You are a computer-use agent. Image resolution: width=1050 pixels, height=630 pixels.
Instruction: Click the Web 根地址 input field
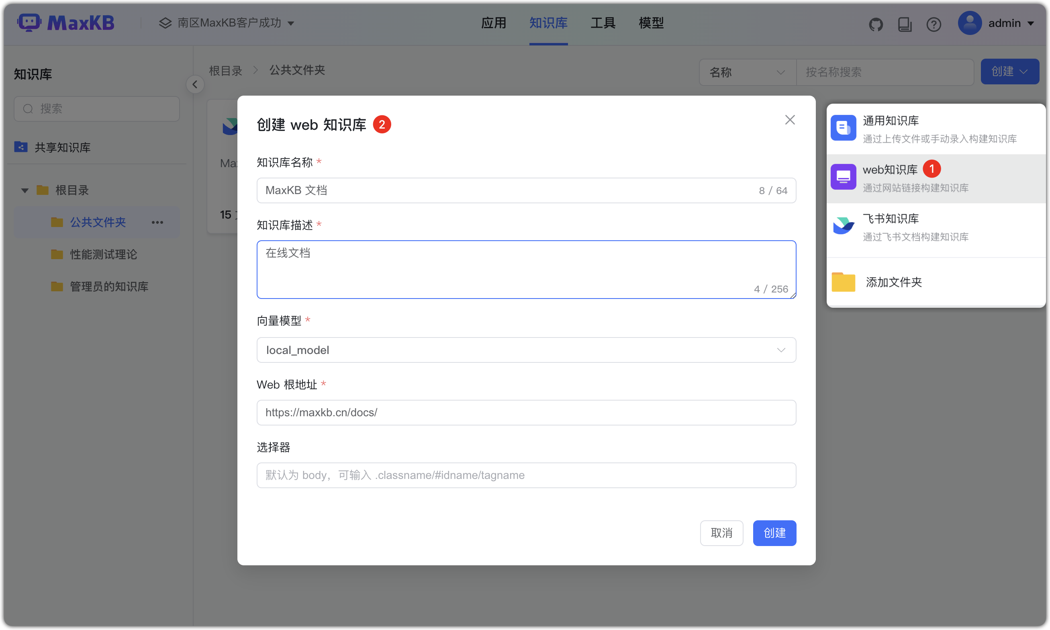[x=526, y=412]
